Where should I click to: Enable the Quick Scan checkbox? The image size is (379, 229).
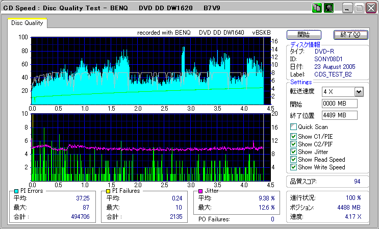point(293,127)
